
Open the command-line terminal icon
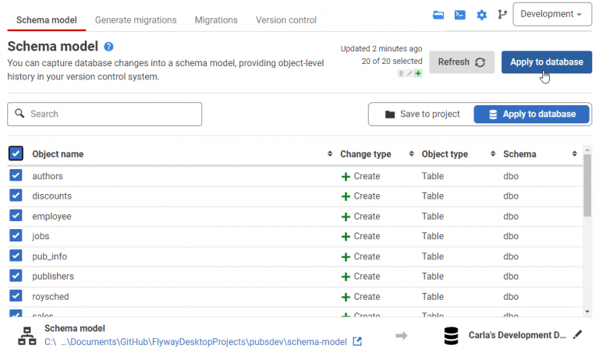click(460, 15)
